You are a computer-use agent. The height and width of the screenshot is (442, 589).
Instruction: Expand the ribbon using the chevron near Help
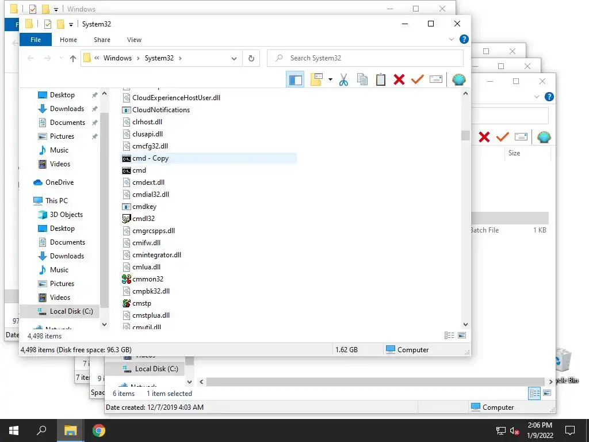(x=452, y=39)
